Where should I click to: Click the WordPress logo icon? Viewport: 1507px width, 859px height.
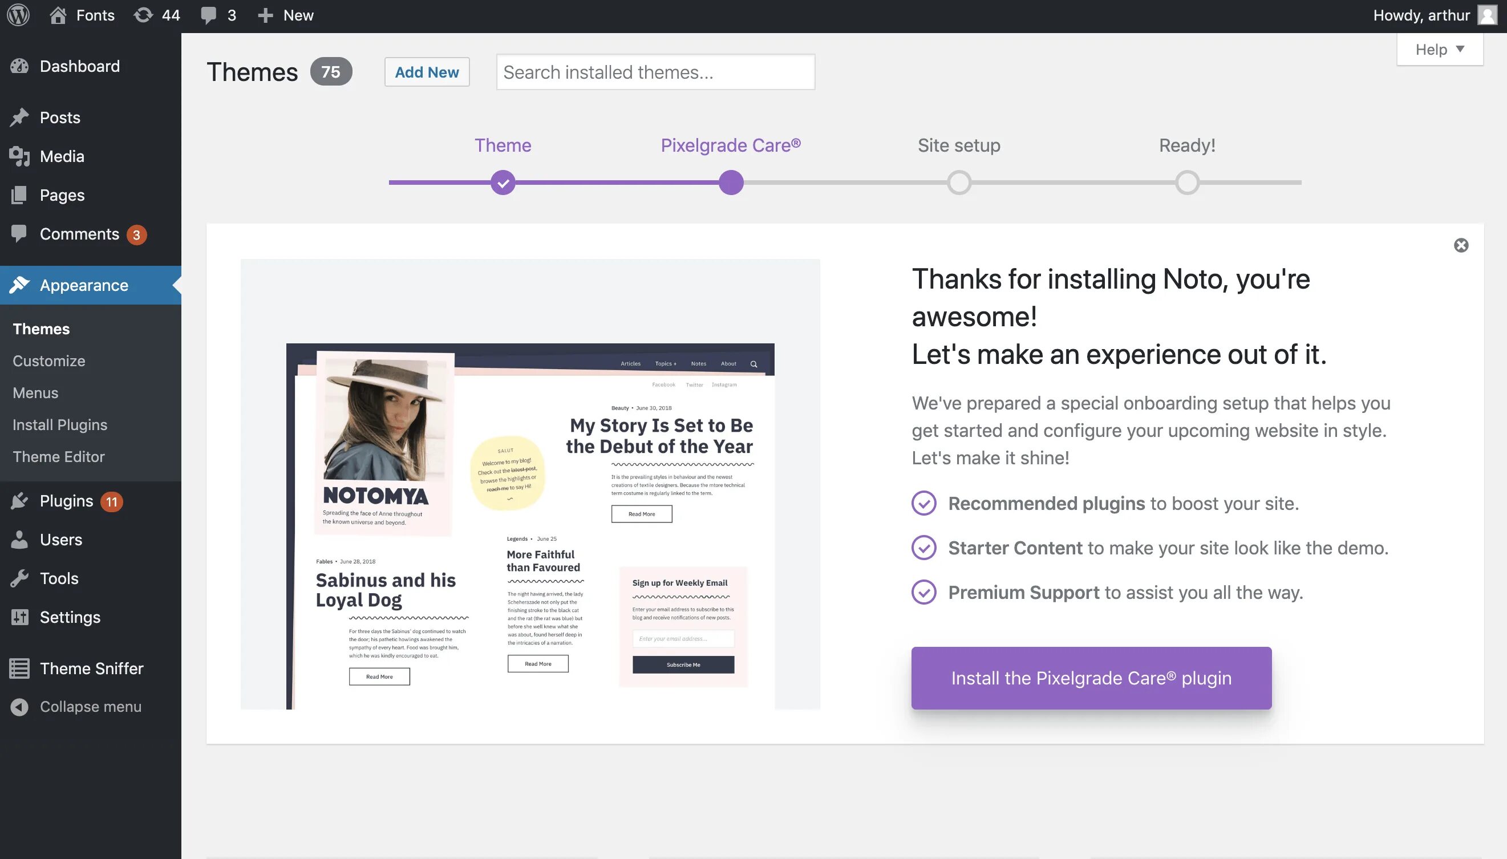pos(18,14)
